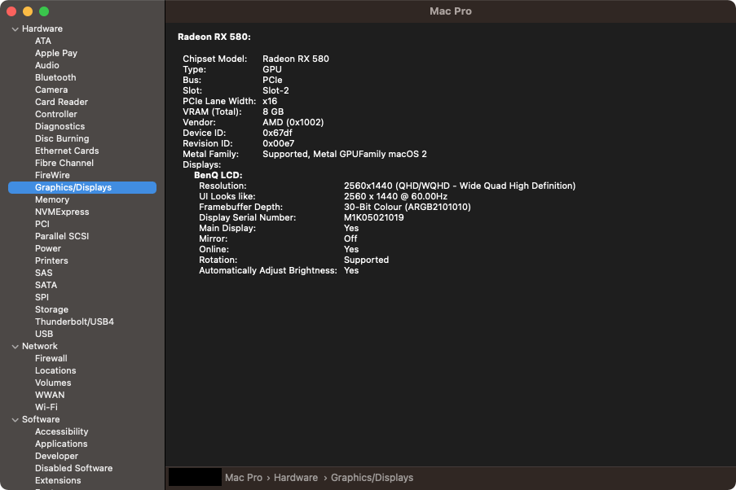This screenshot has height=490, width=736.
Task: Show Volumes network information
Action: [x=53, y=383]
